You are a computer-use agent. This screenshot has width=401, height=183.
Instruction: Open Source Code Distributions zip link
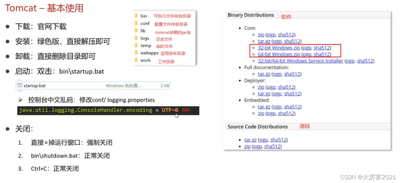click(x=247, y=146)
